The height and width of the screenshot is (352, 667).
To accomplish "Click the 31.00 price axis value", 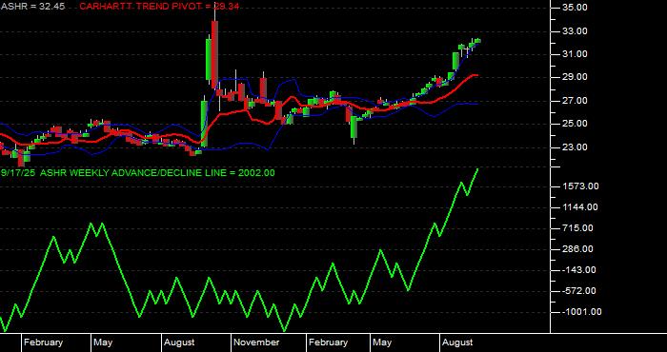I will click(x=576, y=54).
